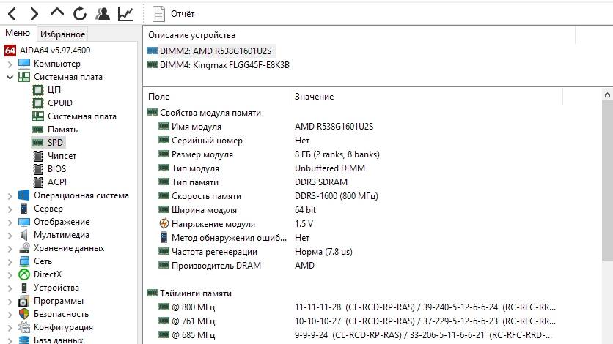This screenshot has height=344, width=613.
Task: Collapse the Системная плата tree node
Action: (10, 77)
